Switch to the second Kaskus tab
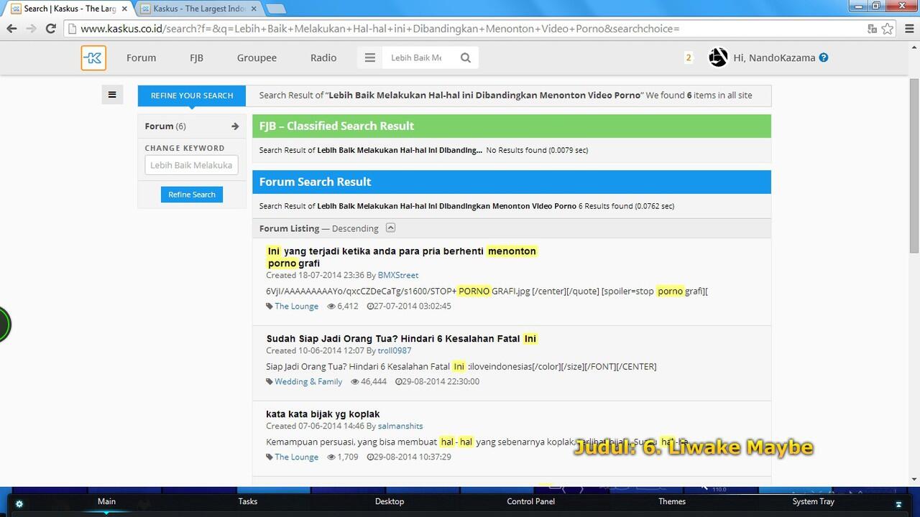The image size is (920, 517). pyautogui.click(x=198, y=9)
